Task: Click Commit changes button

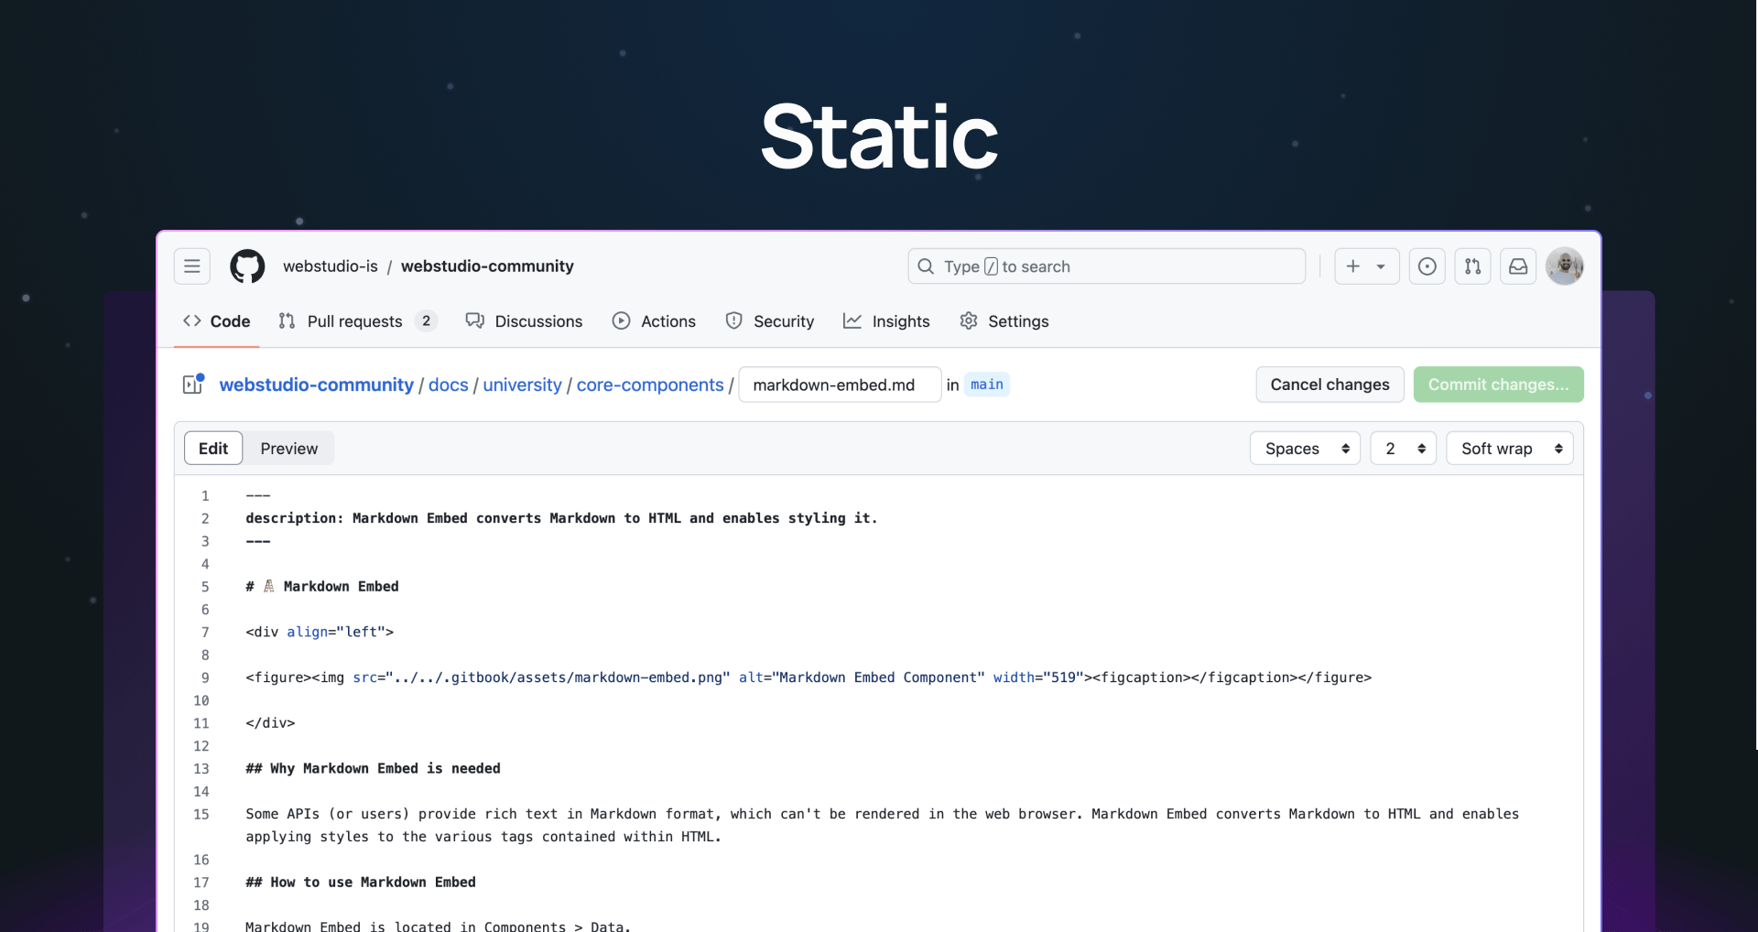Action: coord(1498,385)
